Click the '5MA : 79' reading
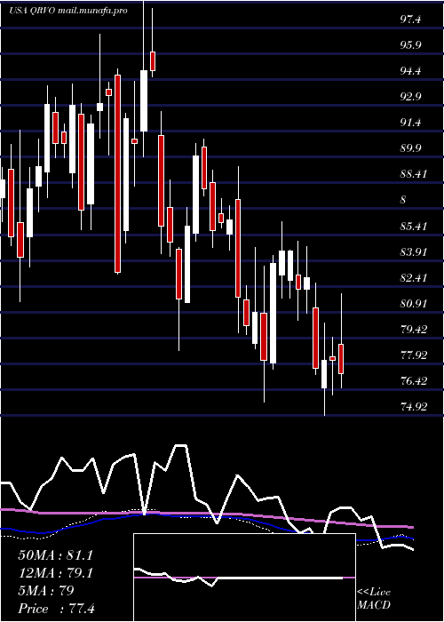 pyautogui.click(x=46, y=591)
